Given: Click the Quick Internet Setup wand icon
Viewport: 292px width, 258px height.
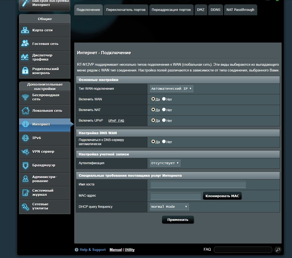Looking at the screenshot, I should tap(25, 3).
